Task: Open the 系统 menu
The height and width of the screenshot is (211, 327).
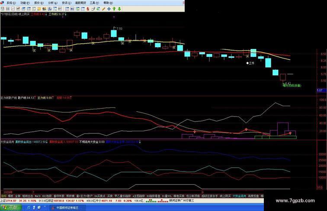Action: coord(11,3)
